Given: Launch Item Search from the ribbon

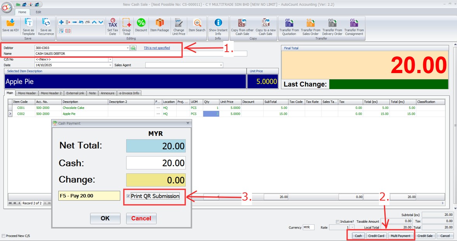Looking at the screenshot, I should [197, 25].
